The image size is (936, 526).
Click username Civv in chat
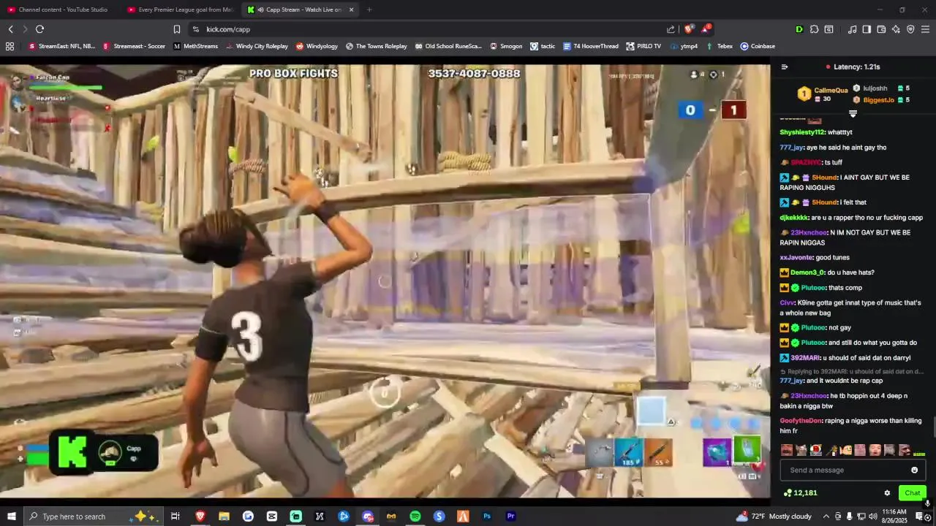click(787, 302)
